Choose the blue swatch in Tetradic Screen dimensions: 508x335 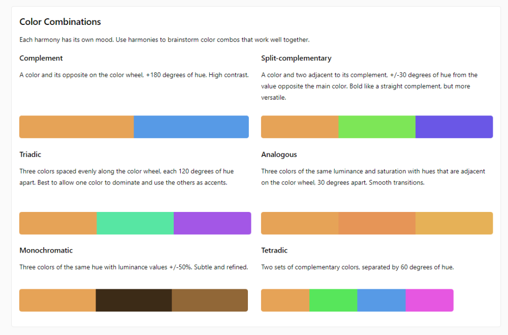pyautogui.click(x=382, y=300)
